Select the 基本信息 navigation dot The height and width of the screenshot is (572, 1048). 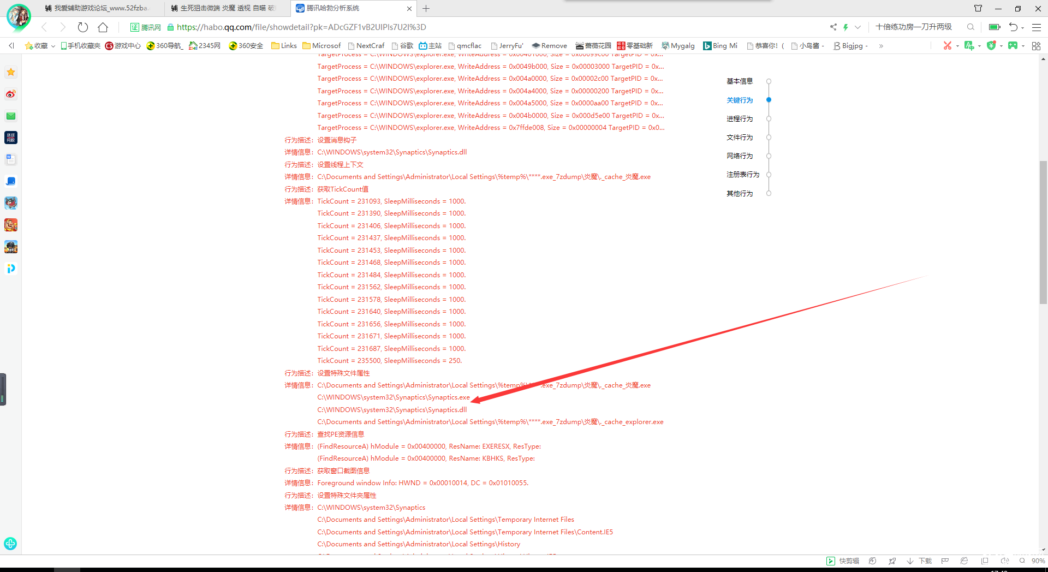tap(769, 81)
